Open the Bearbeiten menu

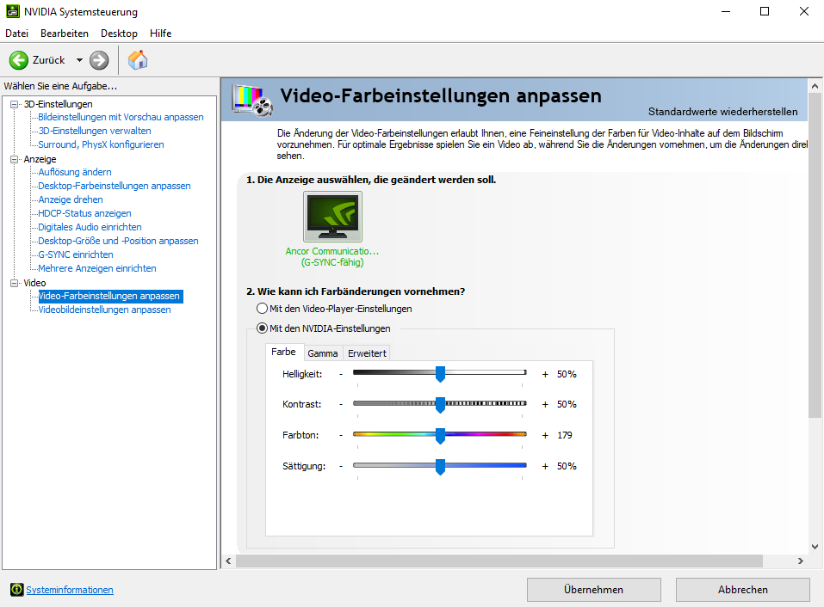point(65,33)
